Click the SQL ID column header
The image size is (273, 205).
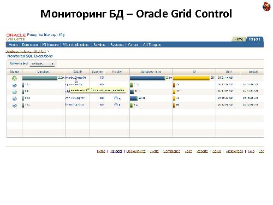coord(78,72)
